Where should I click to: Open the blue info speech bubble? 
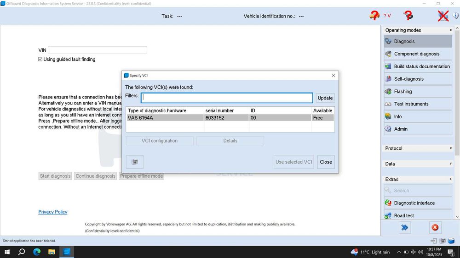(455, 16)
